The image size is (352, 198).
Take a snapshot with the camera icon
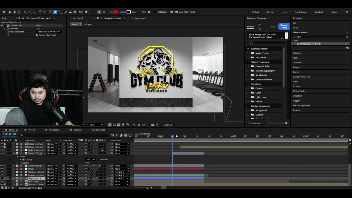[x=153, y=125]
